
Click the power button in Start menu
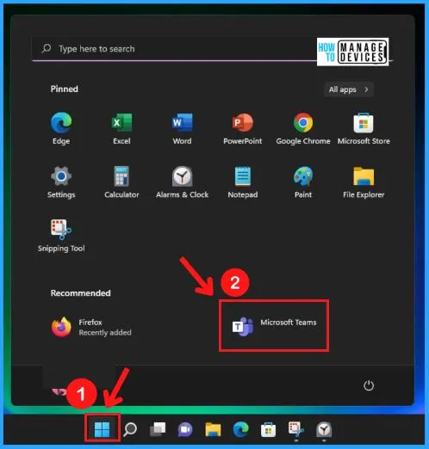click(x=369, y=385)
